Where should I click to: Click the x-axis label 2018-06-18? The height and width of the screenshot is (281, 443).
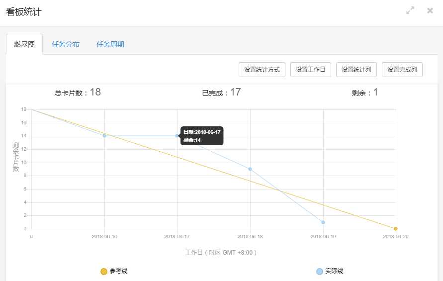pos(250,237)
